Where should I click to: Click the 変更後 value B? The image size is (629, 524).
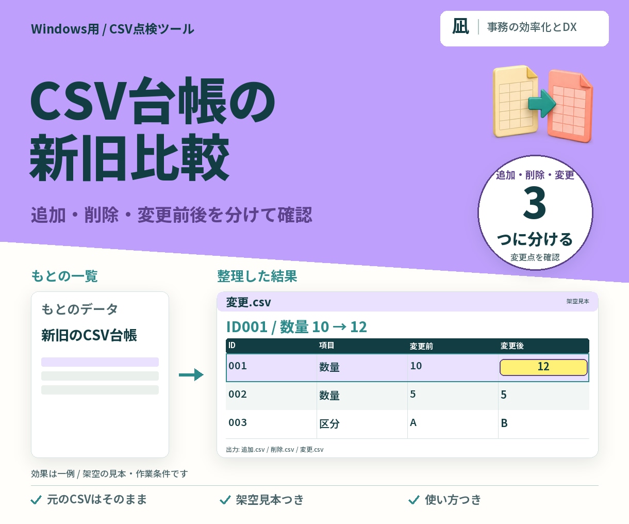tap(504, 423)
